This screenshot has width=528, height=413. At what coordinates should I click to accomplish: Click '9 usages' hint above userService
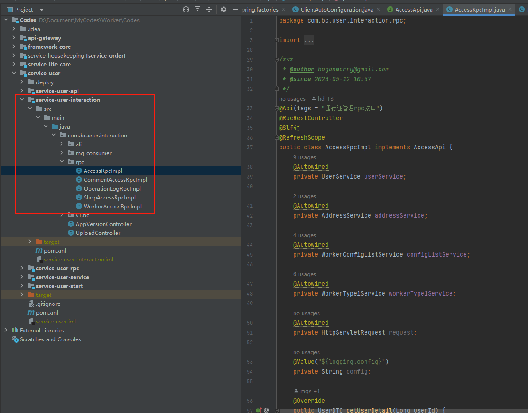pos(304,157)
